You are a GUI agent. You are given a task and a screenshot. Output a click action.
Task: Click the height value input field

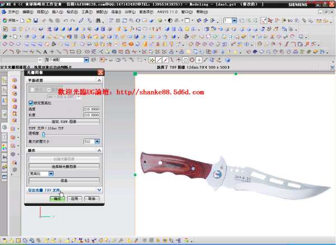click(x=91, y=109)
